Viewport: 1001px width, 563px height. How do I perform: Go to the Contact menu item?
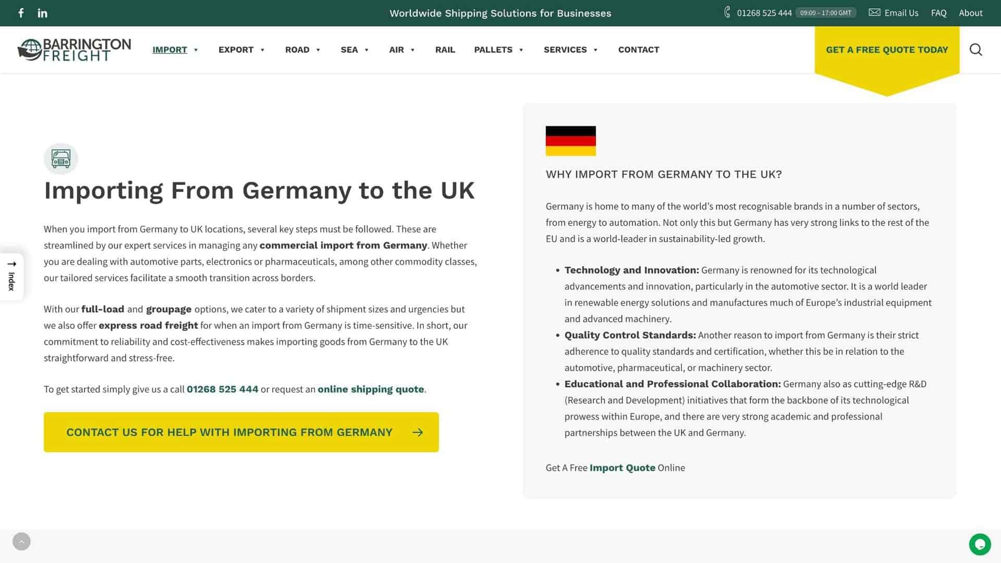tap(638, 50)
